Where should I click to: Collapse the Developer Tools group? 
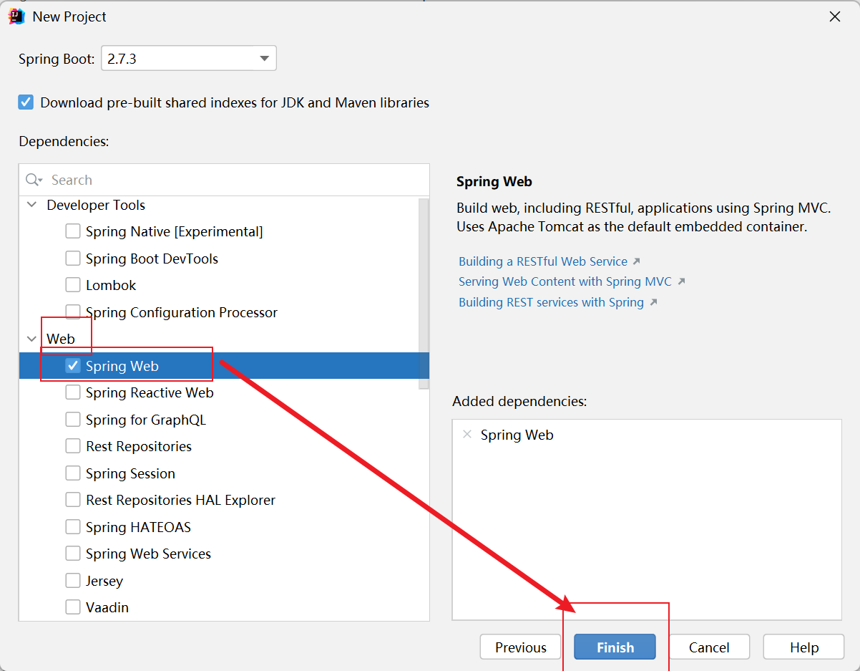point(31,205)
